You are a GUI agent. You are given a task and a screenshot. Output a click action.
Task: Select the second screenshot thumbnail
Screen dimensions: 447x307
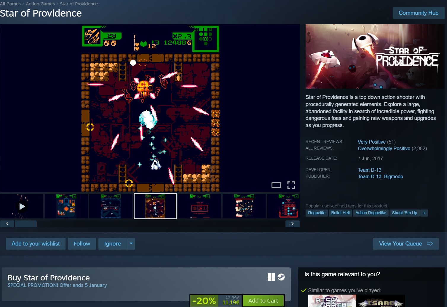[66, 206]
